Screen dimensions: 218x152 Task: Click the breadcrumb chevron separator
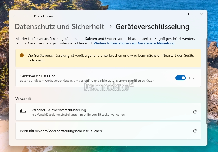110,26
